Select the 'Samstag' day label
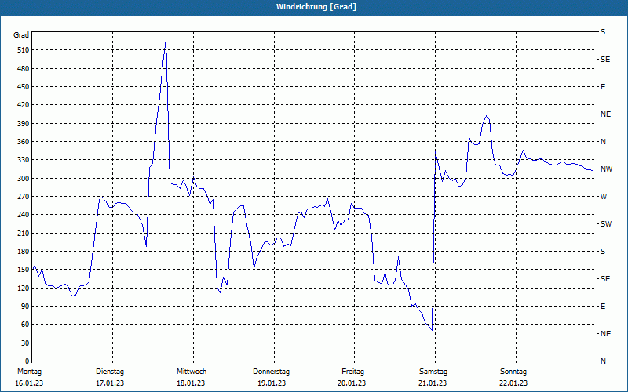628x392 pixels. click(x=433, y=372)
